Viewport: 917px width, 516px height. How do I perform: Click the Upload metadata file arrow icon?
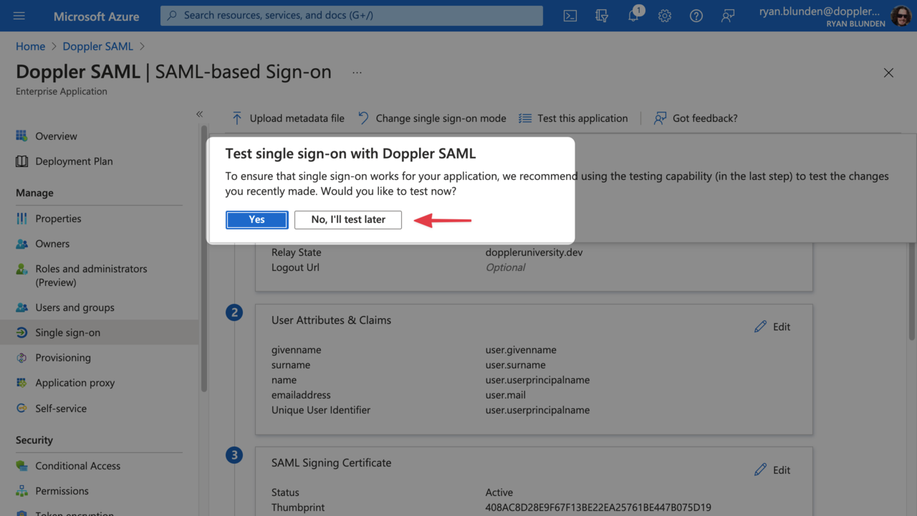(237, 118)
